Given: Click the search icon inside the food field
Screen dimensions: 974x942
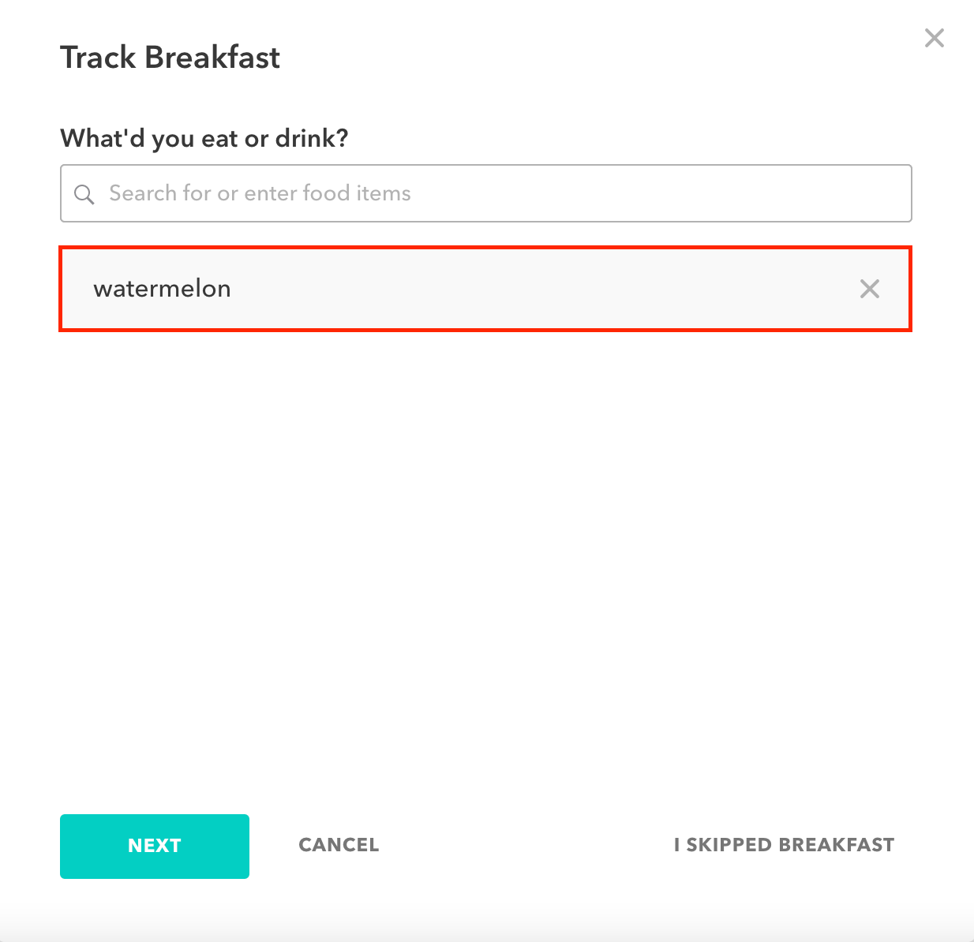Looking at the screenshot, I should click(84, 194).
